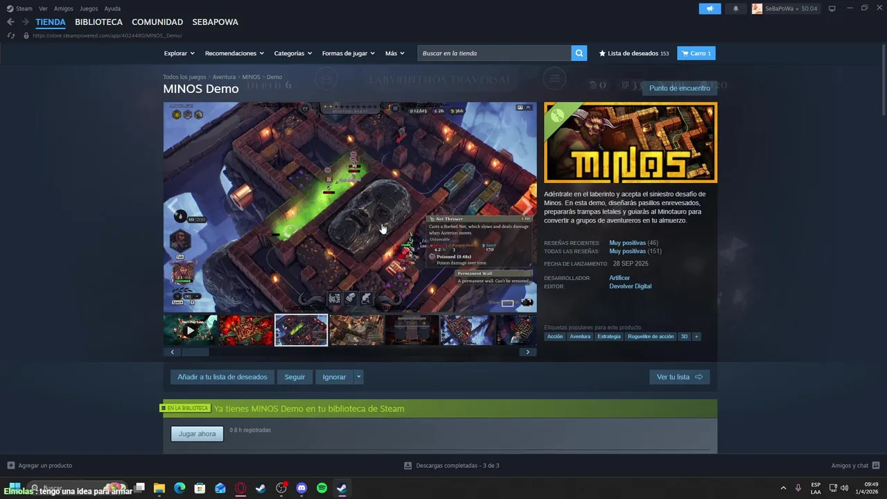Click the SeBaPoWa profile avatar
Screen dimensions: 887x499
click(x=757, y=8)
